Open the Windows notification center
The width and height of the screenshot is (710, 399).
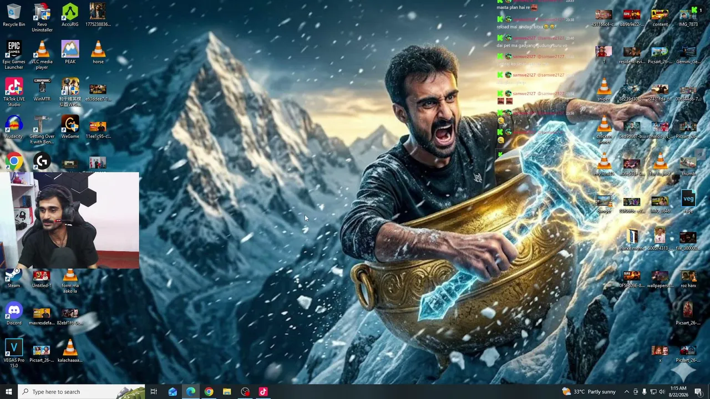pos(698,392)
